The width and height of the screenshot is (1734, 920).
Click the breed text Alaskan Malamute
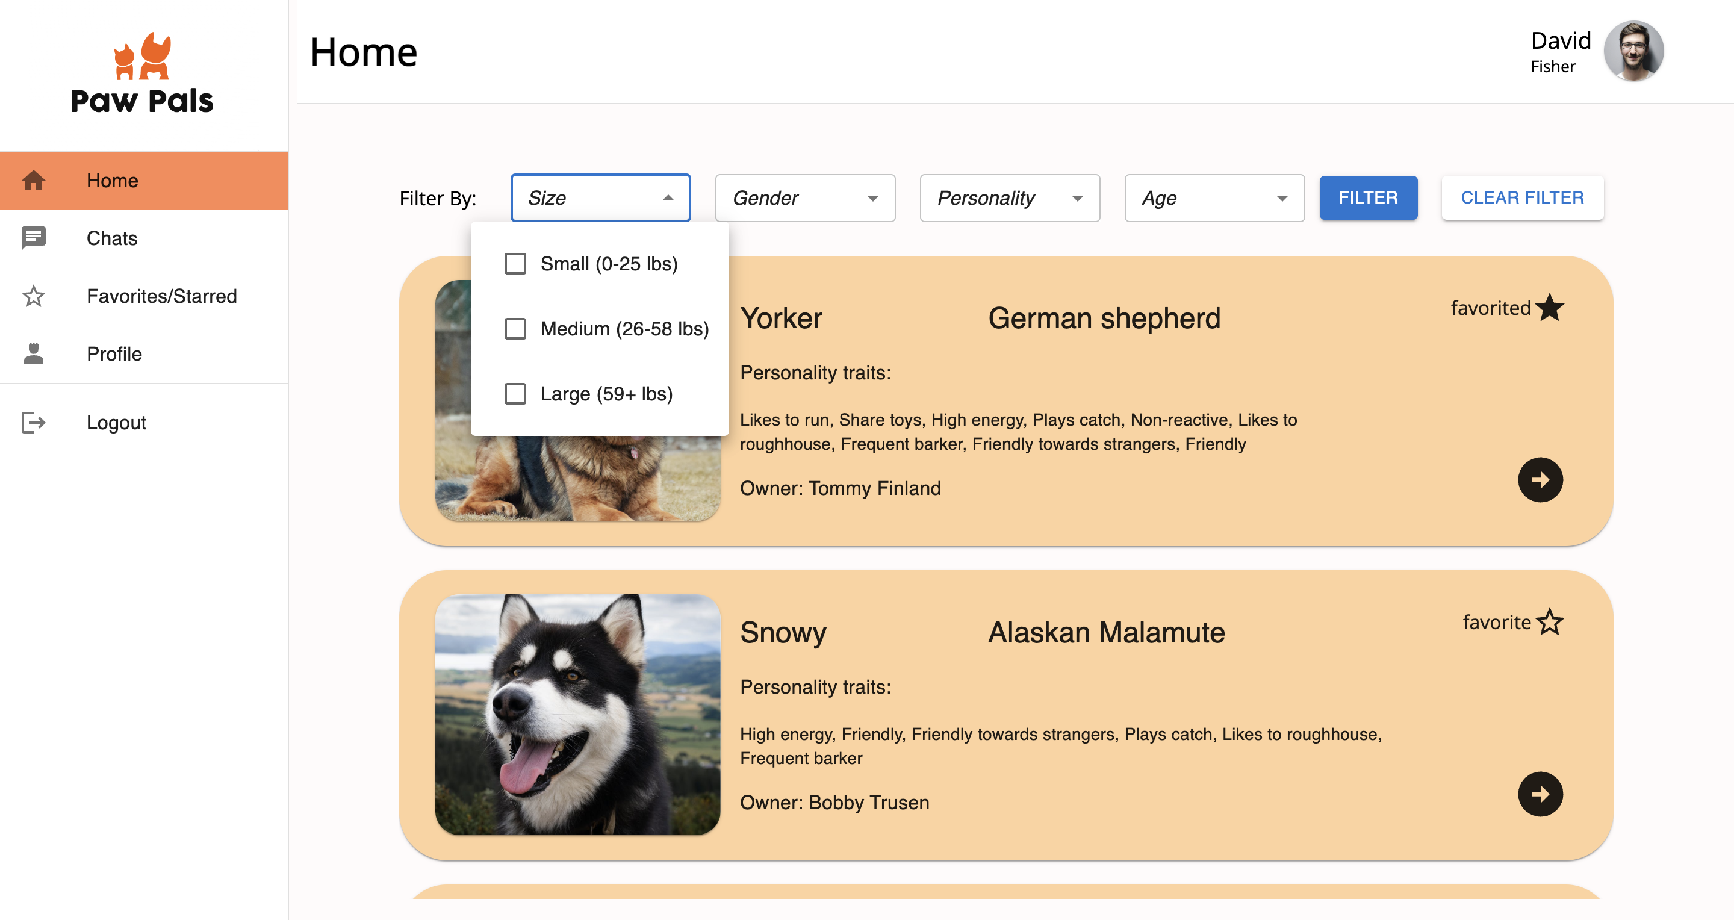click(1106, 633)
